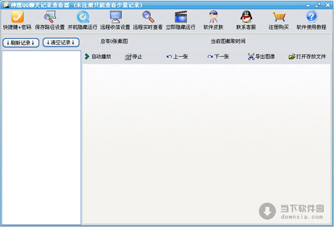The width and height of the screenshot is (334, 227).
Task: Click the 总有0张截图 count label
Action: (x=114, y=41)
